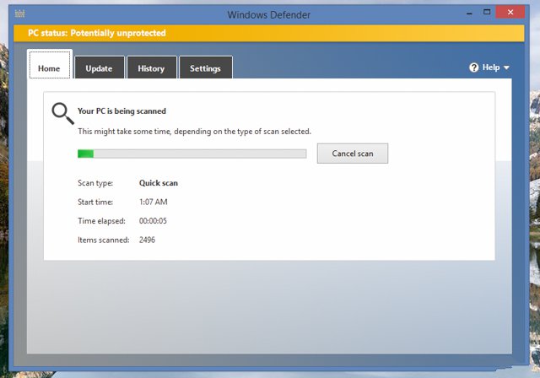Screen dimensions: 540x378
Task: Click the magnifying glass scan icon
Action: click(x=62, y=113)
